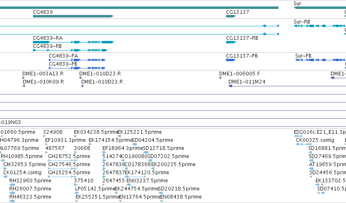This screenshot has height=203, width=346.
Task: Select the EN03237.5prime EST label
Action: [x=147, y=181]
